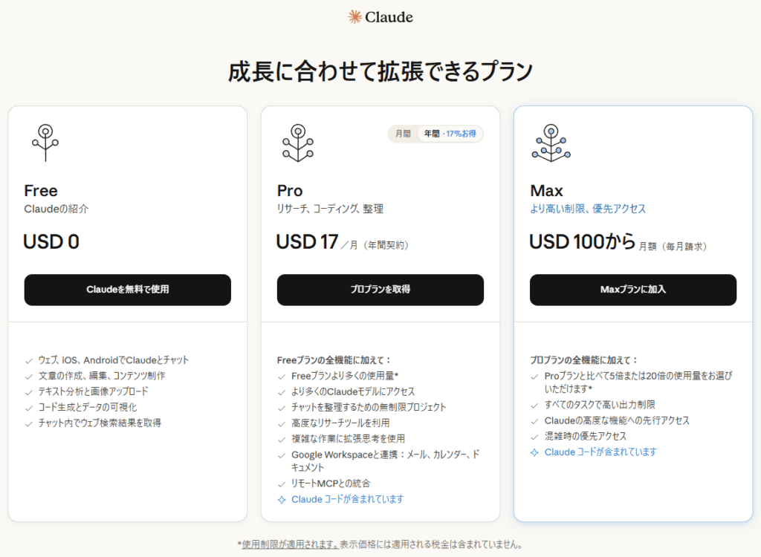Click the Claude starburst logo icon
Viewport: 761px width, 557px height.
[354, 17]
